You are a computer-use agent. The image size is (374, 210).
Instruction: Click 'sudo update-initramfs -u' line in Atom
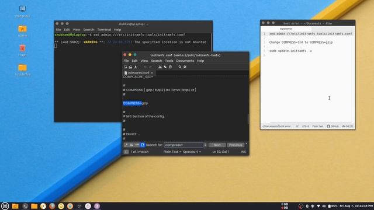click(x=290, y=51)
